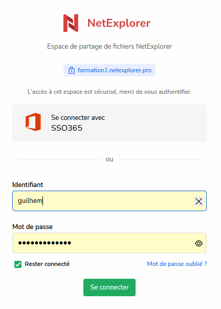Click the Se connecter avec text

tap(78, 118)
